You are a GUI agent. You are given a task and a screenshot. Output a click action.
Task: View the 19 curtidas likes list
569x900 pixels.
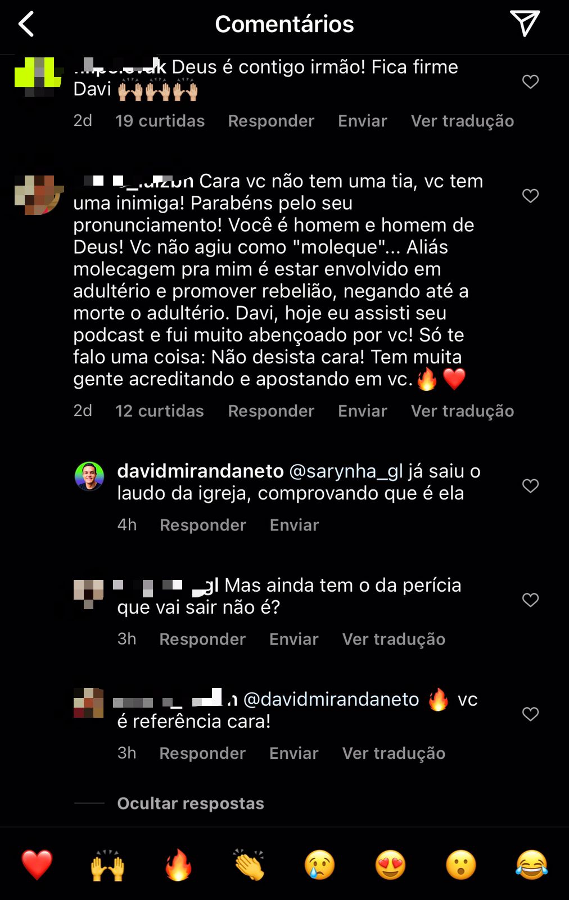pyautogui.click(x=160, y=121)
